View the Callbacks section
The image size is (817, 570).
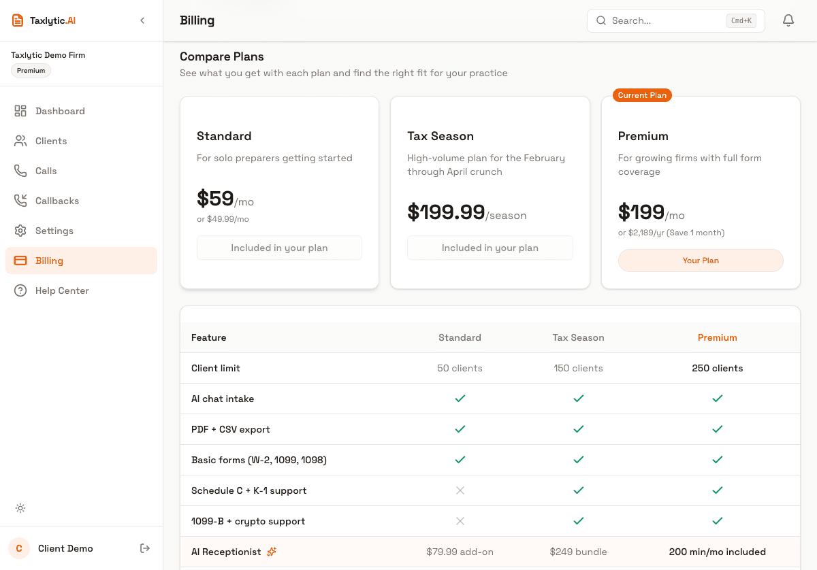click(x=57, y=201)
